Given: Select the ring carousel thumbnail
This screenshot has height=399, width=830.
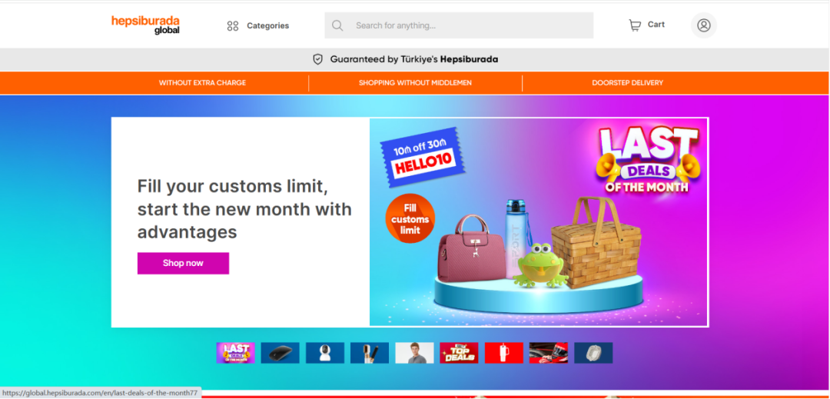Looking at the screenshot, I should (593, 353).
